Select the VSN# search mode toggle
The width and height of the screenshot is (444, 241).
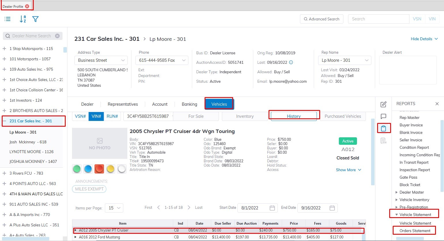pyautogui.click(x=80, y=116)
